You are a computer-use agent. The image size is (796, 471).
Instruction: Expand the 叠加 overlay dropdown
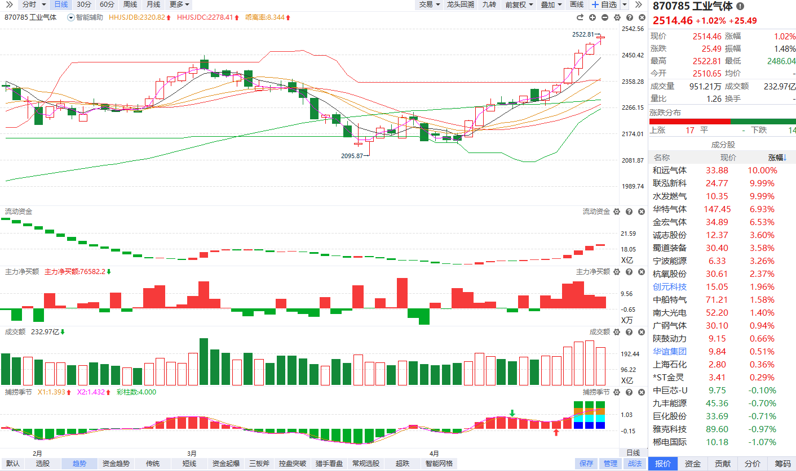[x=551, y=5]
